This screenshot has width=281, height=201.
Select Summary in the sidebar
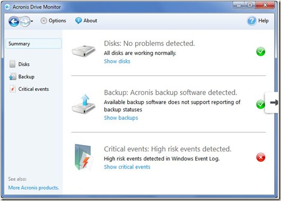point(33,44)
